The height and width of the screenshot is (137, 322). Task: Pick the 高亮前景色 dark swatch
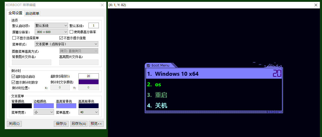89,106
